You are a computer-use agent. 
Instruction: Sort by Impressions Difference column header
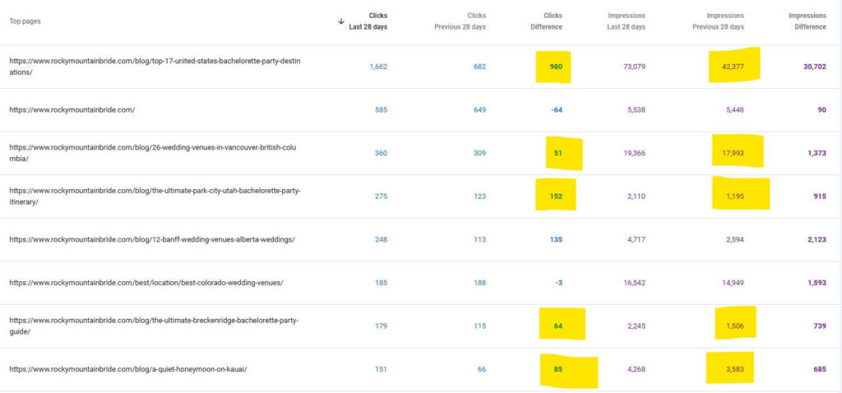point(807,21)
